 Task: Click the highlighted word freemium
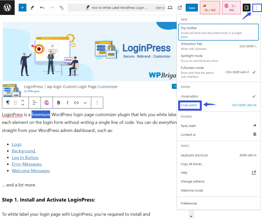[41, 115]
